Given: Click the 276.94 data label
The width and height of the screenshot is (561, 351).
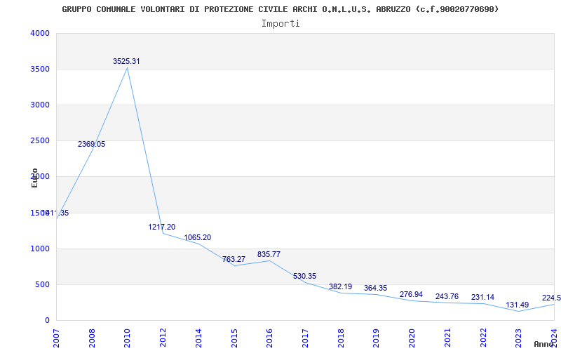Looking at the screenshot, I should pos(411,294).
